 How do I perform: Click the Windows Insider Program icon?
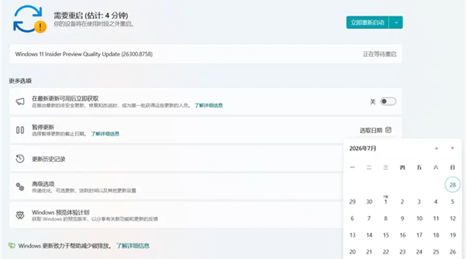tap(20, 215)
